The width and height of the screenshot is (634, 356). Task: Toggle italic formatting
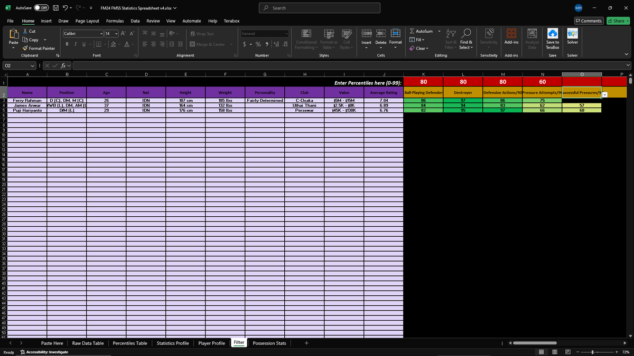(x=76, y=44)
